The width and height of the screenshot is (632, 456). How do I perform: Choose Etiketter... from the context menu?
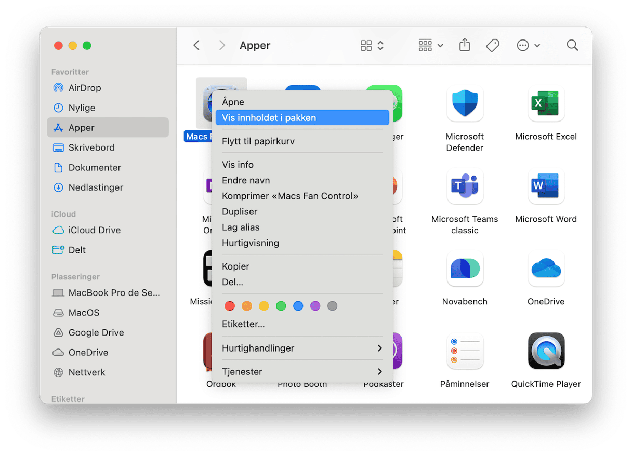(x=302, y=324)
